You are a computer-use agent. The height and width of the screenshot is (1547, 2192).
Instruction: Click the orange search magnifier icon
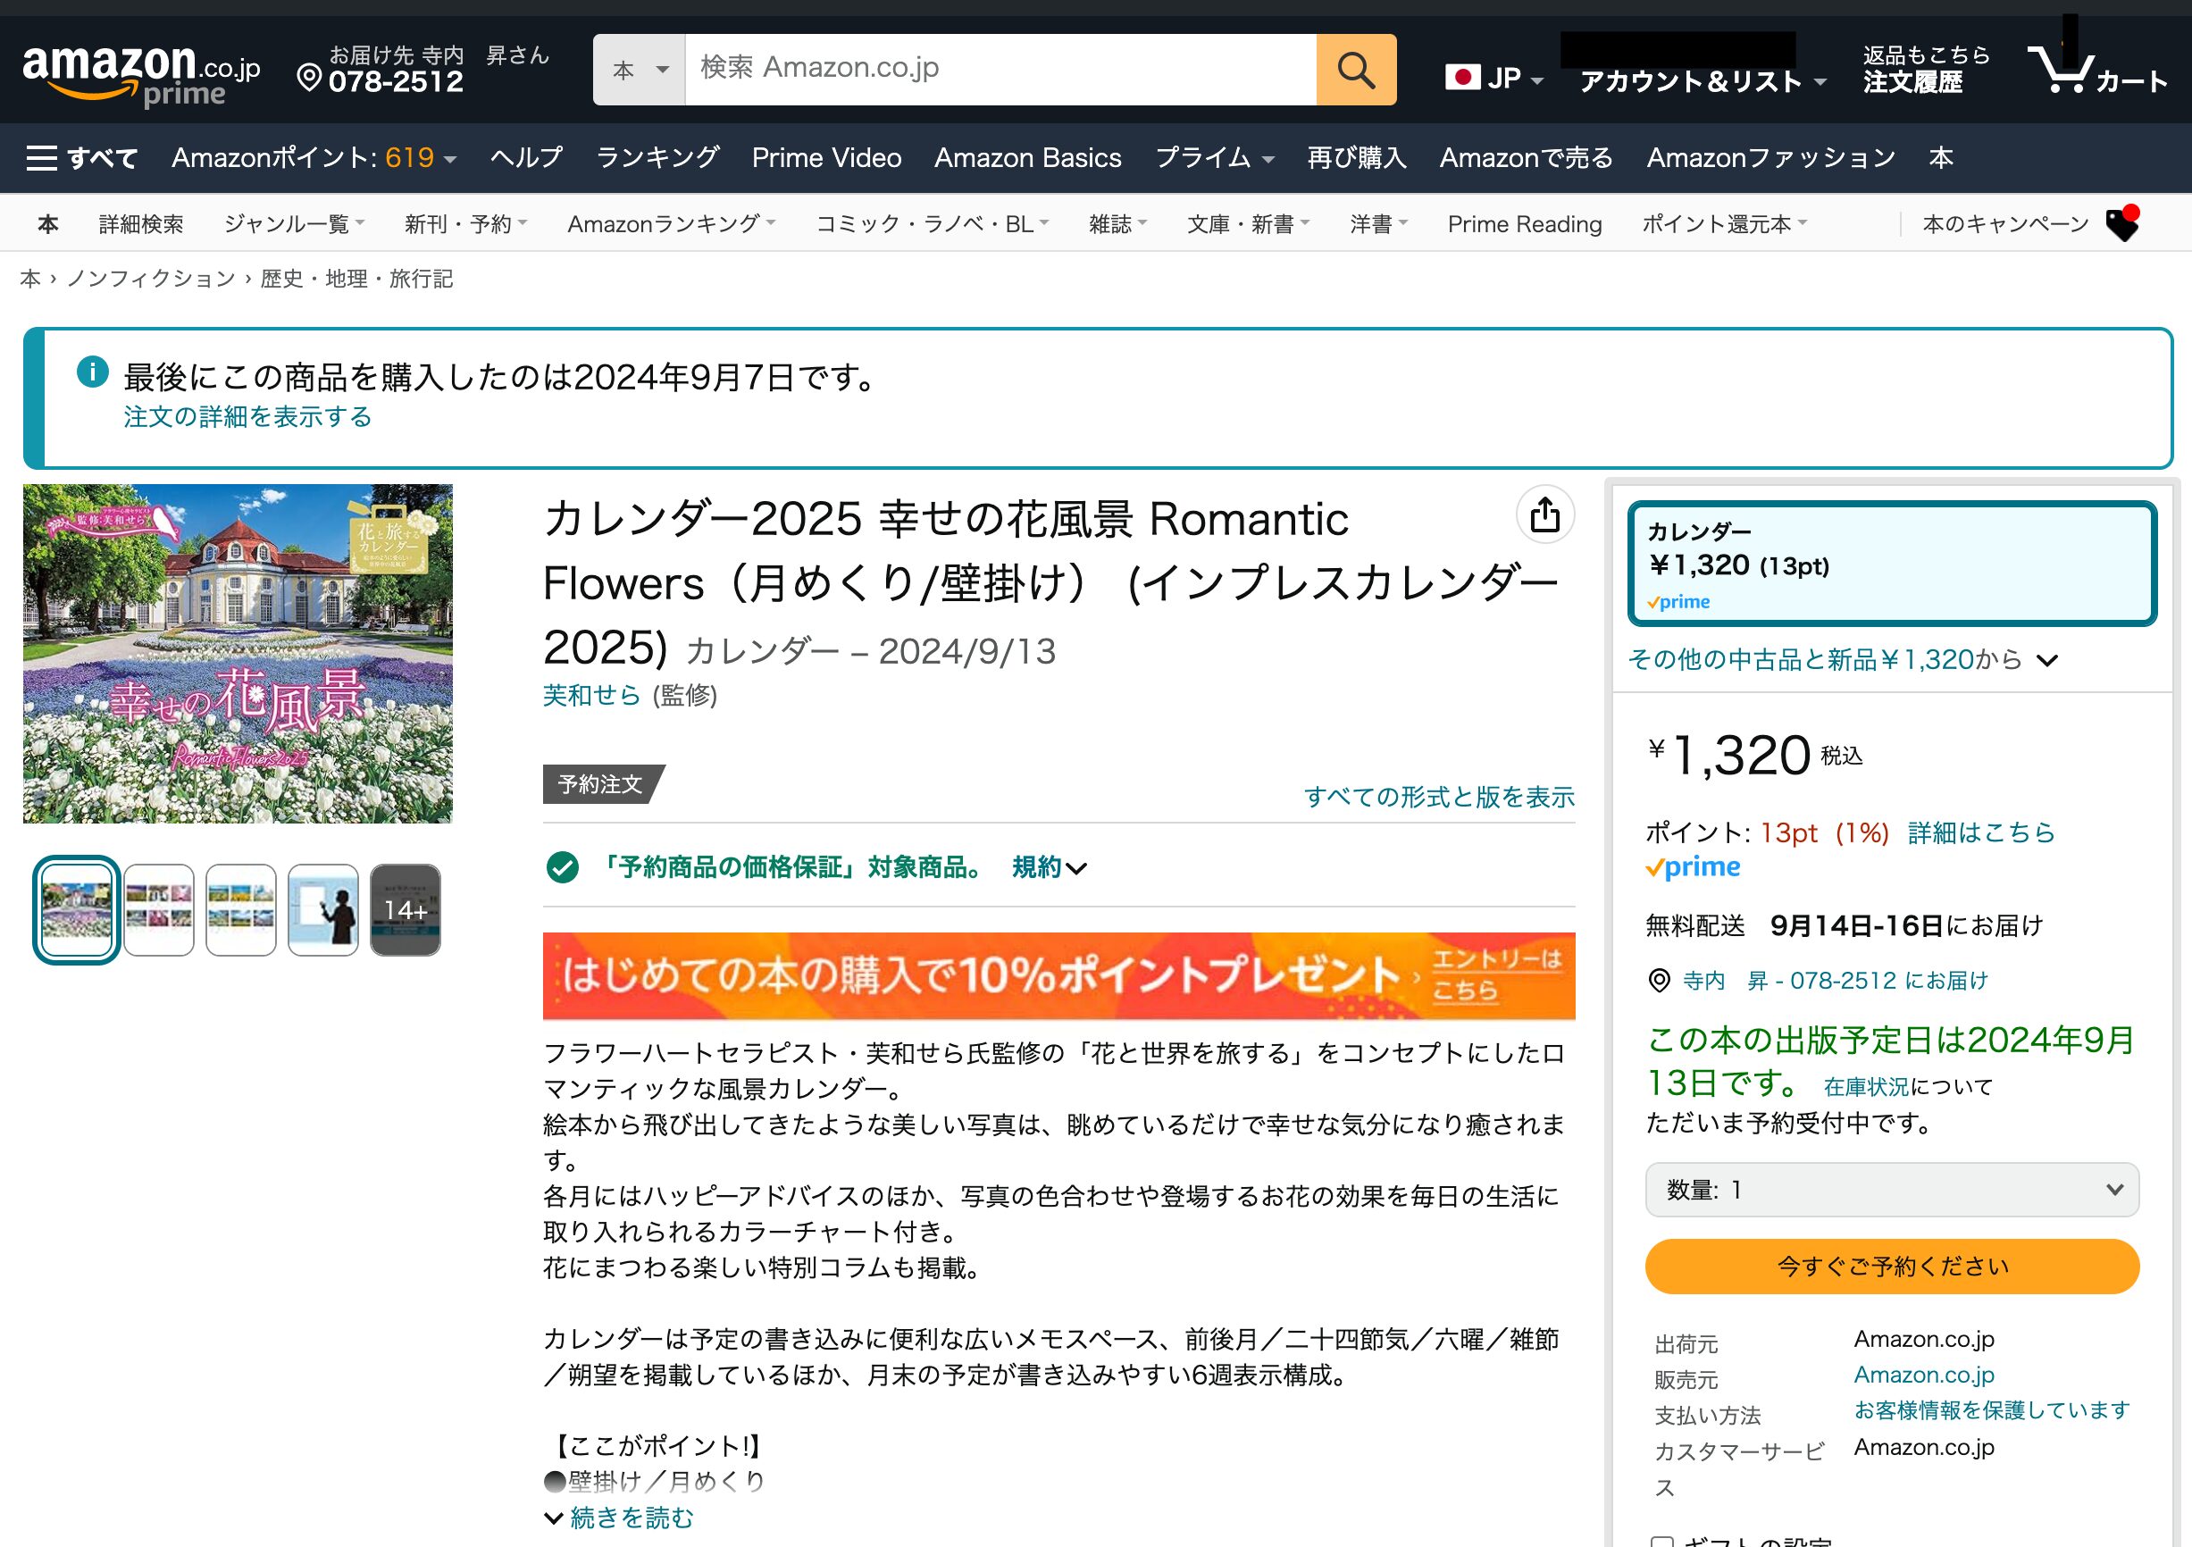[1355, 70]
